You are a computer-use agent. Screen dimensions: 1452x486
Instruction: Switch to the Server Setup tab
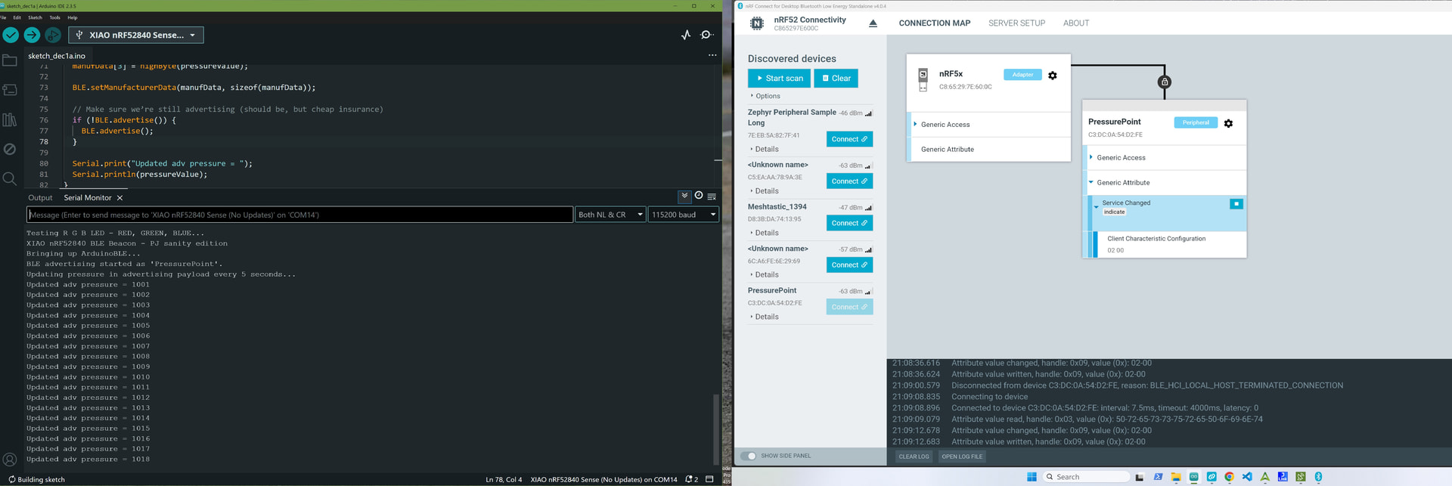(1016, 23)
